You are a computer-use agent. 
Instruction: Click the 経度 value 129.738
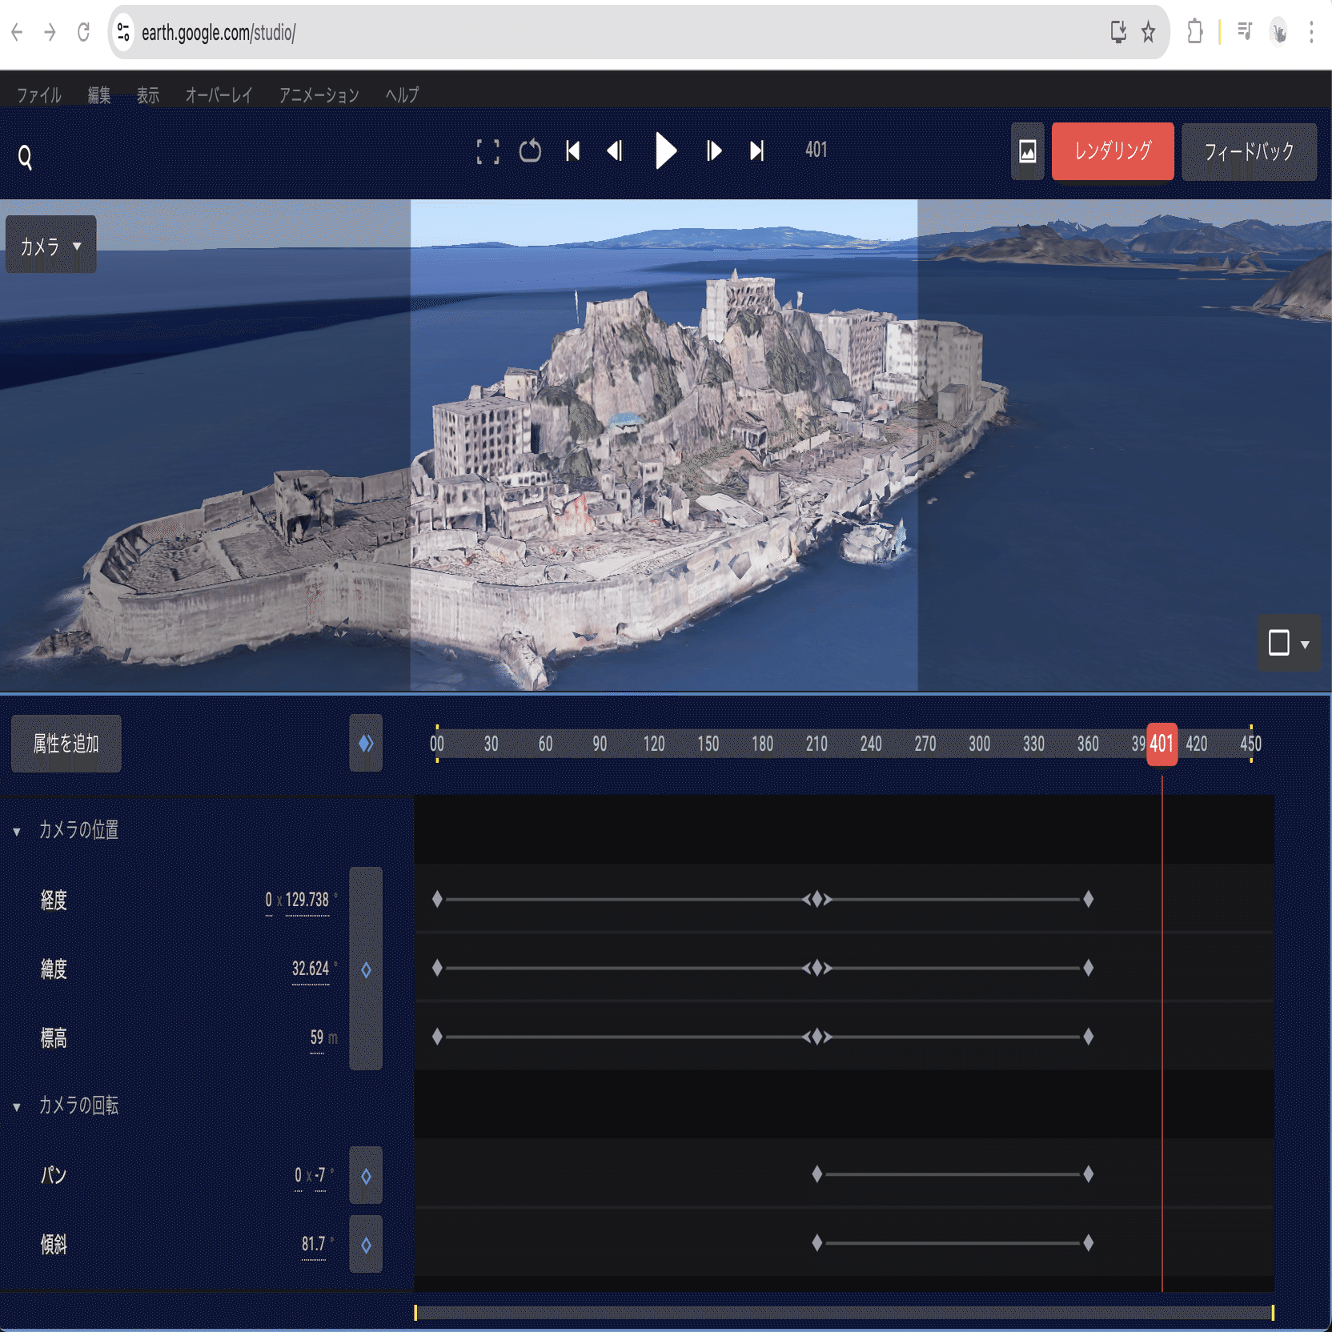307,900
